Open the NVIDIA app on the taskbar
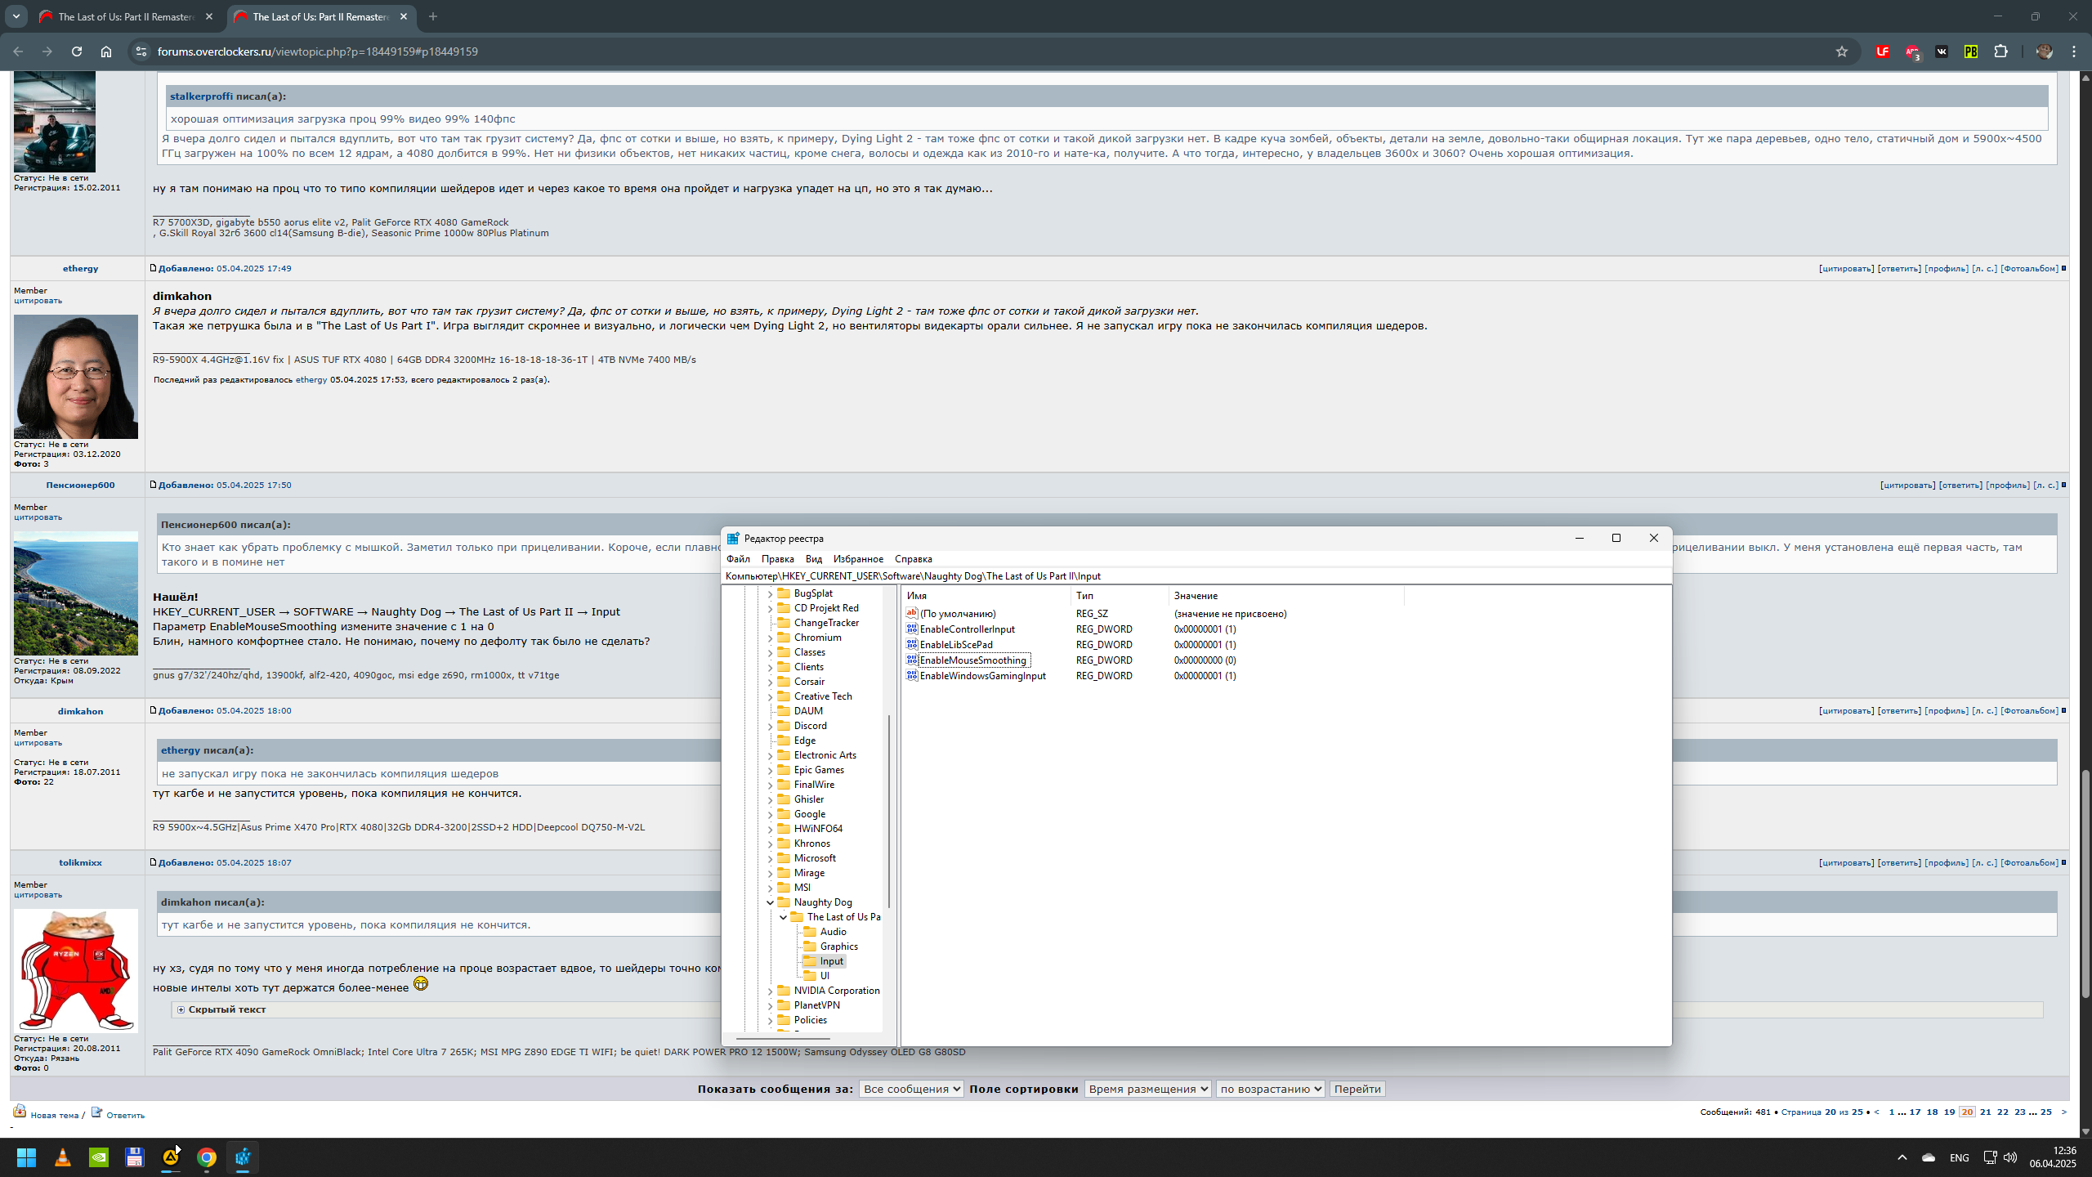The width and height of the screenshot is (2092, 1177). click(x=99, y=1157)
